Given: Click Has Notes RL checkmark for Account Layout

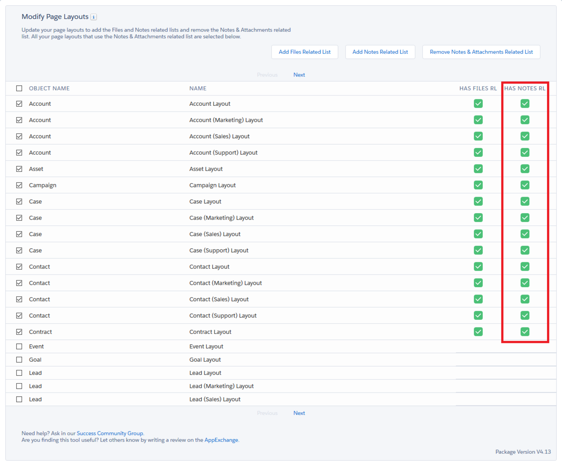Looking at the screenshot, I should 525,104.
